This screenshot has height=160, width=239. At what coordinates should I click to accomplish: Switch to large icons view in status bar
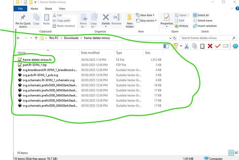pos(236,152)
